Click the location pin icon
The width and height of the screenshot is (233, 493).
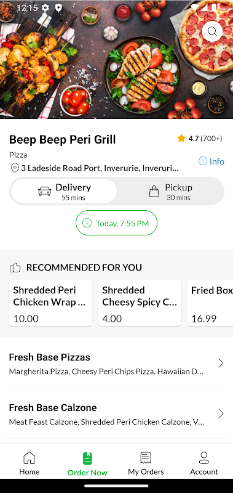[15, 168]
